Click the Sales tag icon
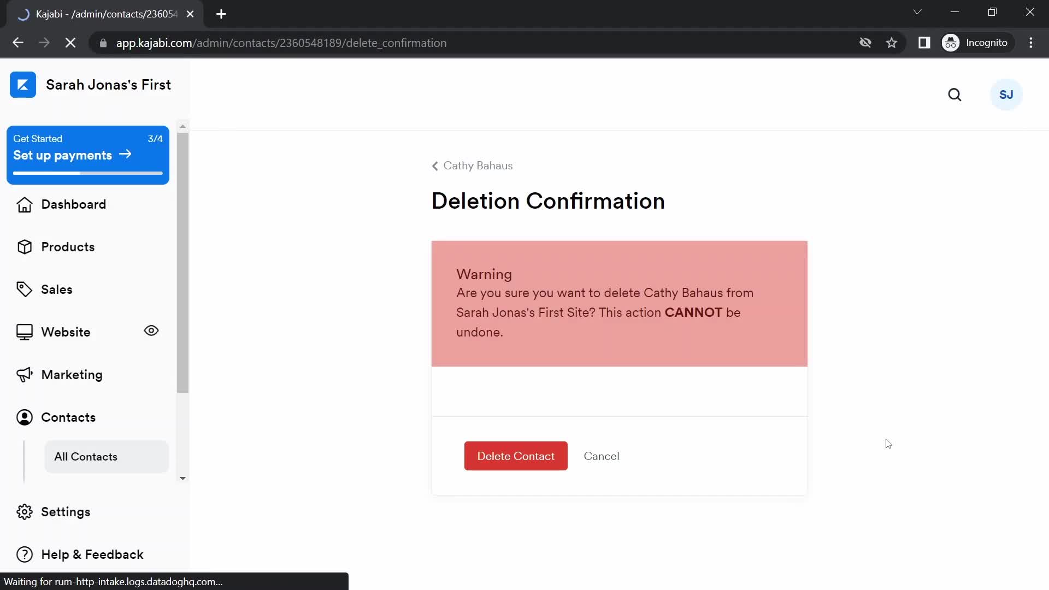 coord(25,290)
